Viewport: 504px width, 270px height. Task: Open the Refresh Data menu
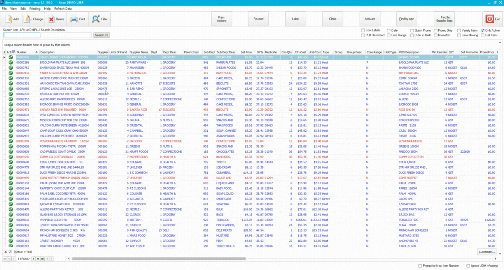(x=63, y=9)
